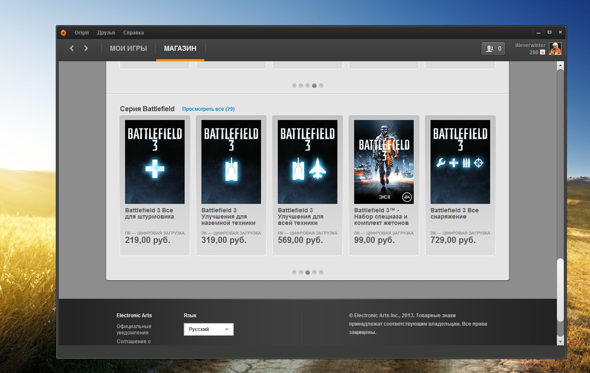The width and height of the screenshot is (590, 373).
Task: Click the iNeverwinter profile avatar
Action: click(x=555, y=49)
